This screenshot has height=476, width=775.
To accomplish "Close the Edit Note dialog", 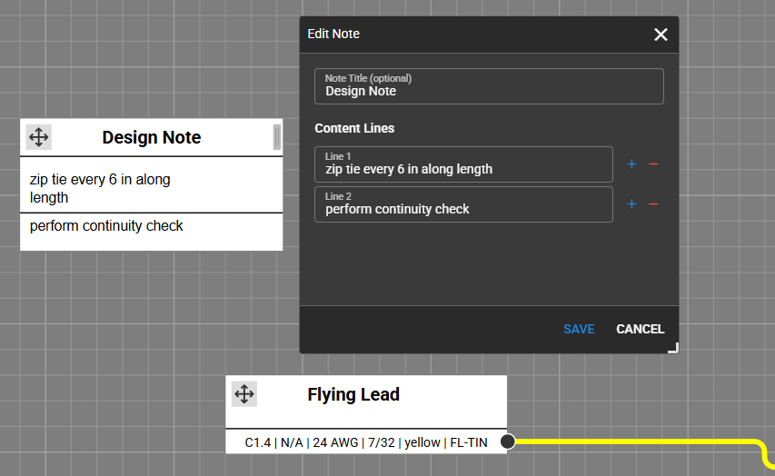I will (661, 35).
